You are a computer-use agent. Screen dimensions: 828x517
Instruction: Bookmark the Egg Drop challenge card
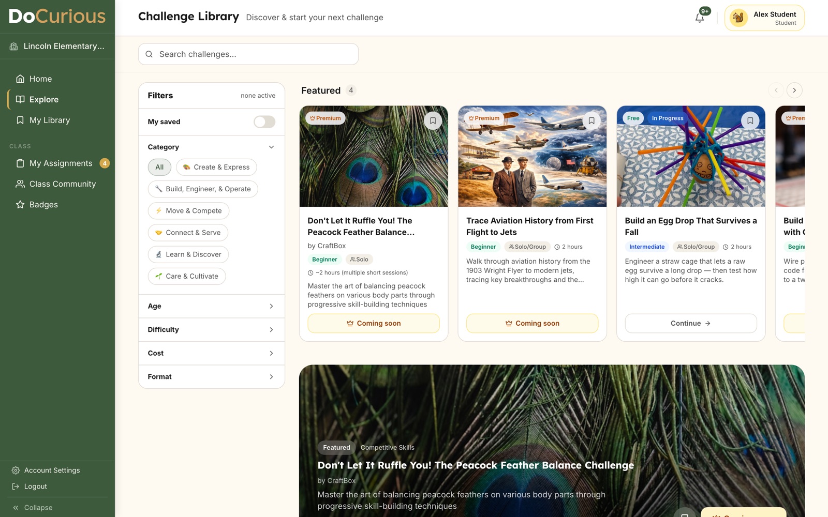coord(750,120)
